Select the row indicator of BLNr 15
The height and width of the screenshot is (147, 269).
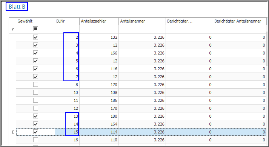[x=12, y=132]
